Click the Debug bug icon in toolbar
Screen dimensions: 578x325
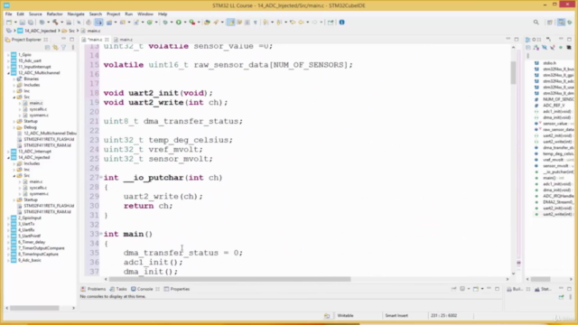[165, 23]
